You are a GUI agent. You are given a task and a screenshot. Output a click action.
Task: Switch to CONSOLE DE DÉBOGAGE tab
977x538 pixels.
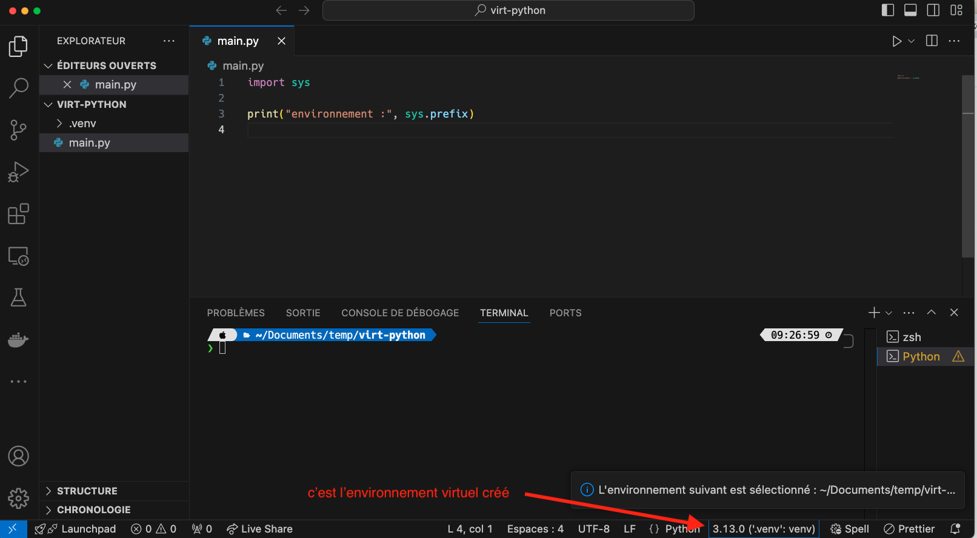[400, 313]
